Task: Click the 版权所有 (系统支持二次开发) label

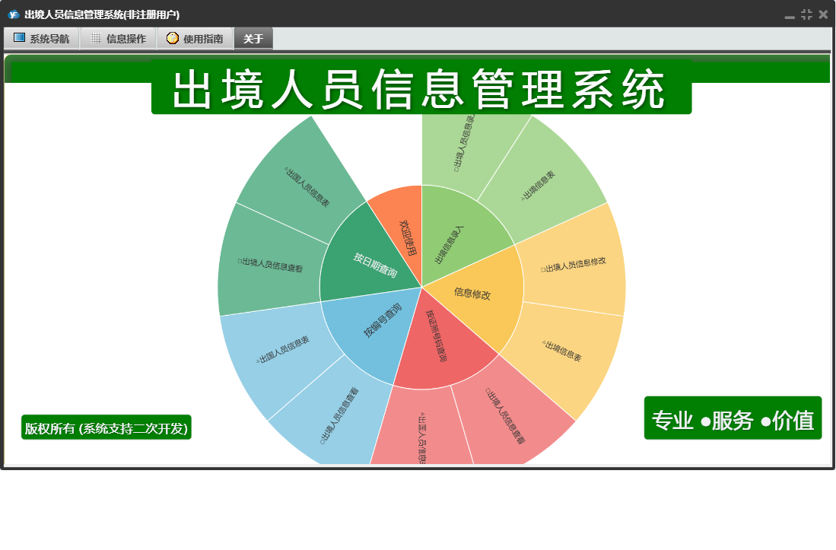Action: [106, 428]
